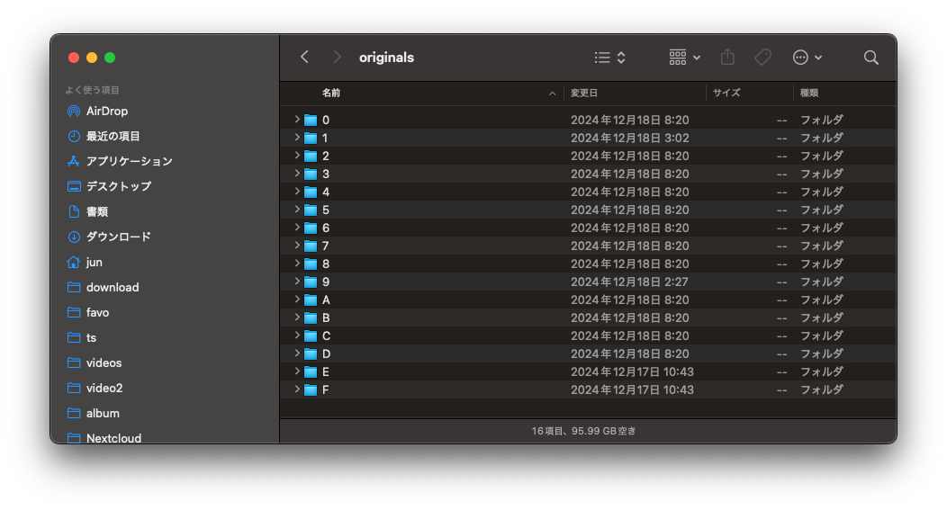This screenshot has width=947, height=510.
Task: Go back with the left chevron
Action: coord(304,58)
